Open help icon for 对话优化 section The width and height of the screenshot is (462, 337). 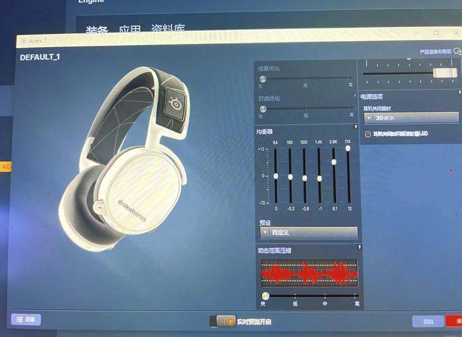354,96
